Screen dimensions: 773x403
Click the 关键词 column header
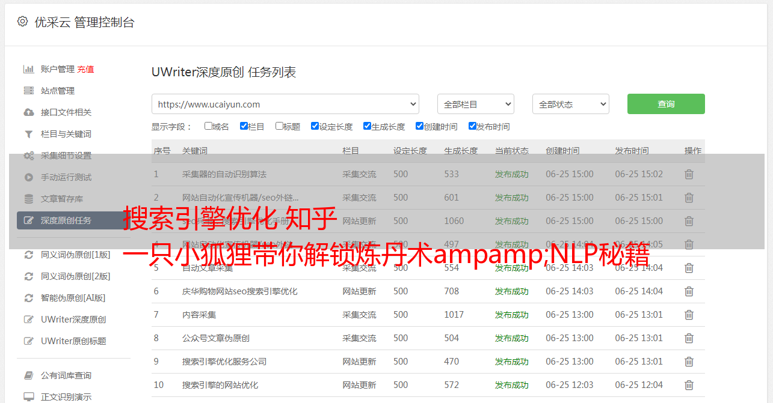click(195, 151)
